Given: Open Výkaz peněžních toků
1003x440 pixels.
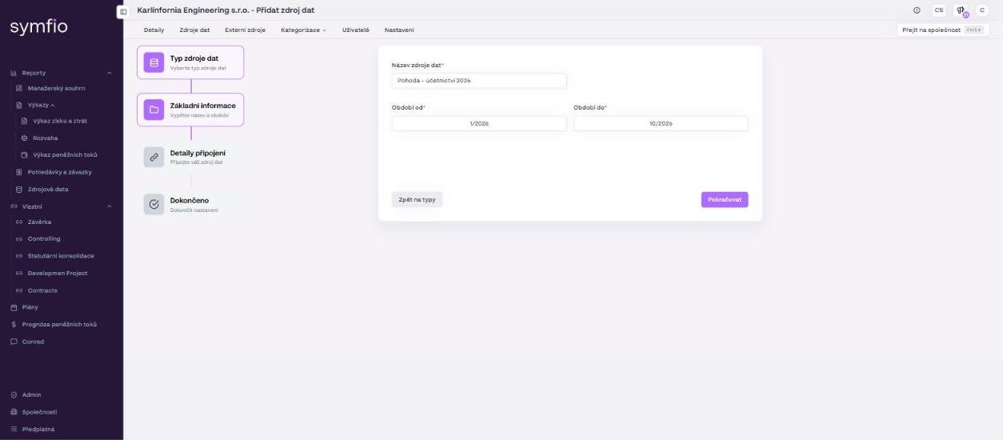Looking at the screenshot, I should [63, 154].
